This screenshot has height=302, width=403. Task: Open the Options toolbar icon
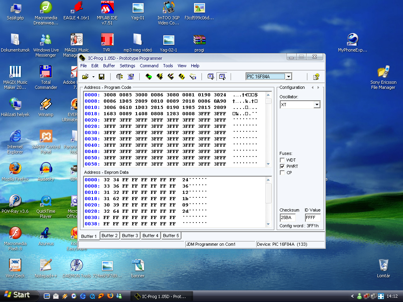coord(131,77)
